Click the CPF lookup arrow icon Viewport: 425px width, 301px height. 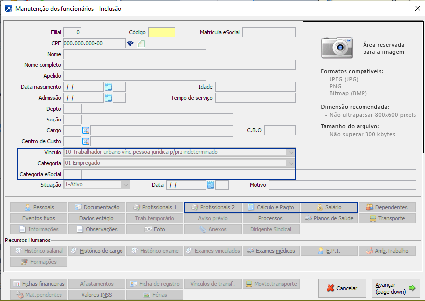130,43
